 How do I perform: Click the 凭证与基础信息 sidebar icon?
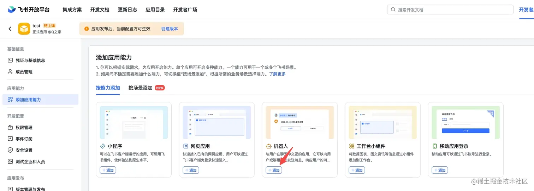pyautogui.click(x=10, y=60)
